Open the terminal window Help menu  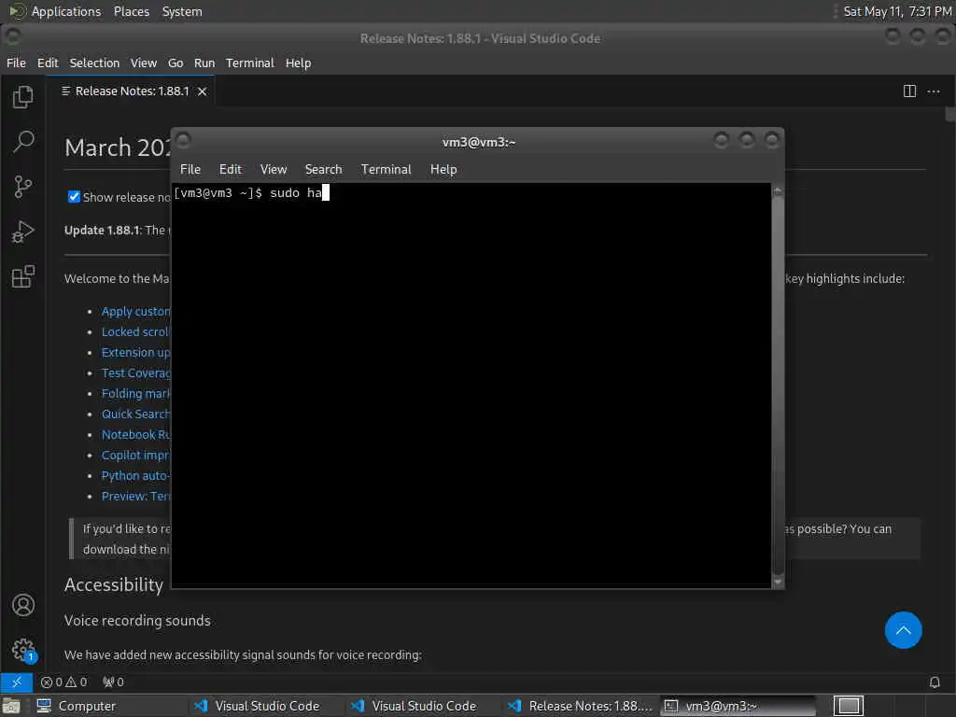[x=443, y=169]
